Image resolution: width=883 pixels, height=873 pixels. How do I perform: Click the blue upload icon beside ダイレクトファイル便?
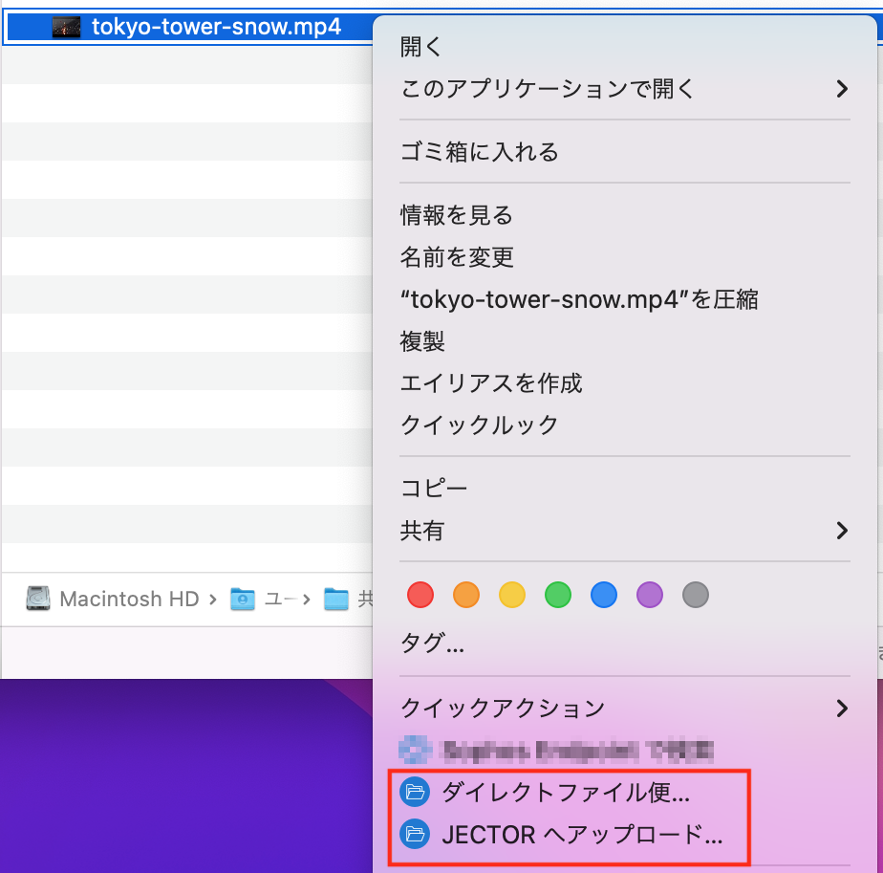[x=415, y=792]
